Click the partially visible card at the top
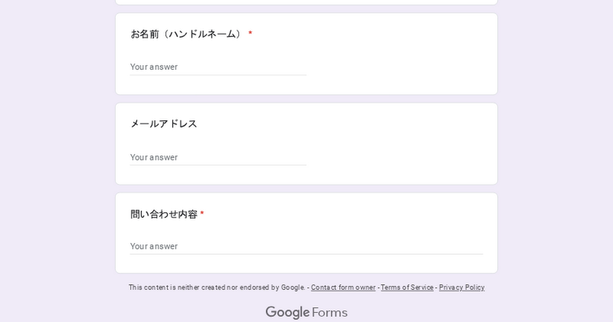The image size is (613, 322). tap(306, 2)
